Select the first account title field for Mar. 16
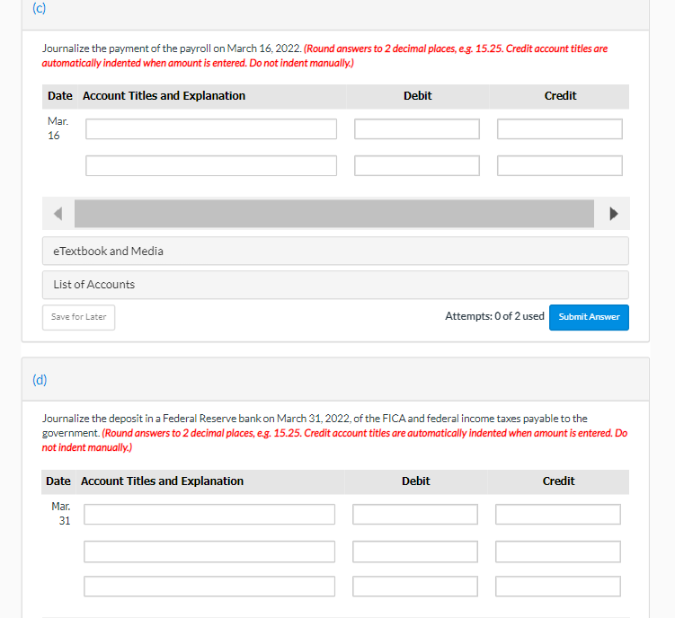This screenshot has width=675, height=618. tap(211, 129)
